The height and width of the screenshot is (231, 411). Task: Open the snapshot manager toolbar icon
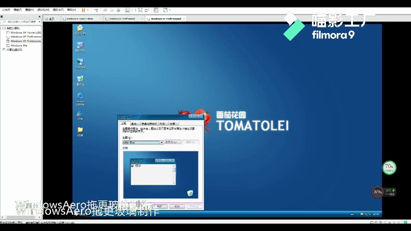(x=118, y=10)
